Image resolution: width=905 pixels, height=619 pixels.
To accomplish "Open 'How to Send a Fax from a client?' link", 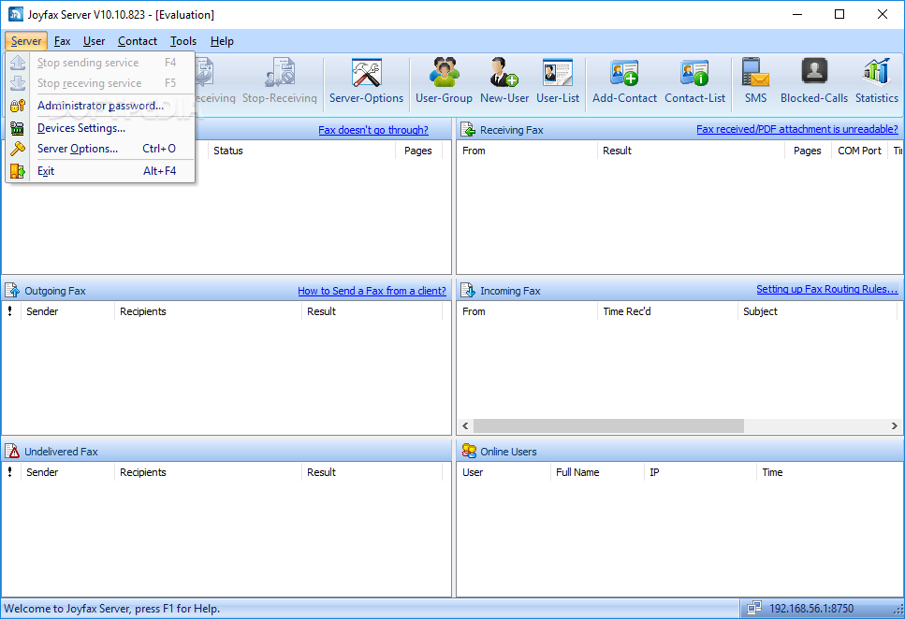I will coord(372,291).
